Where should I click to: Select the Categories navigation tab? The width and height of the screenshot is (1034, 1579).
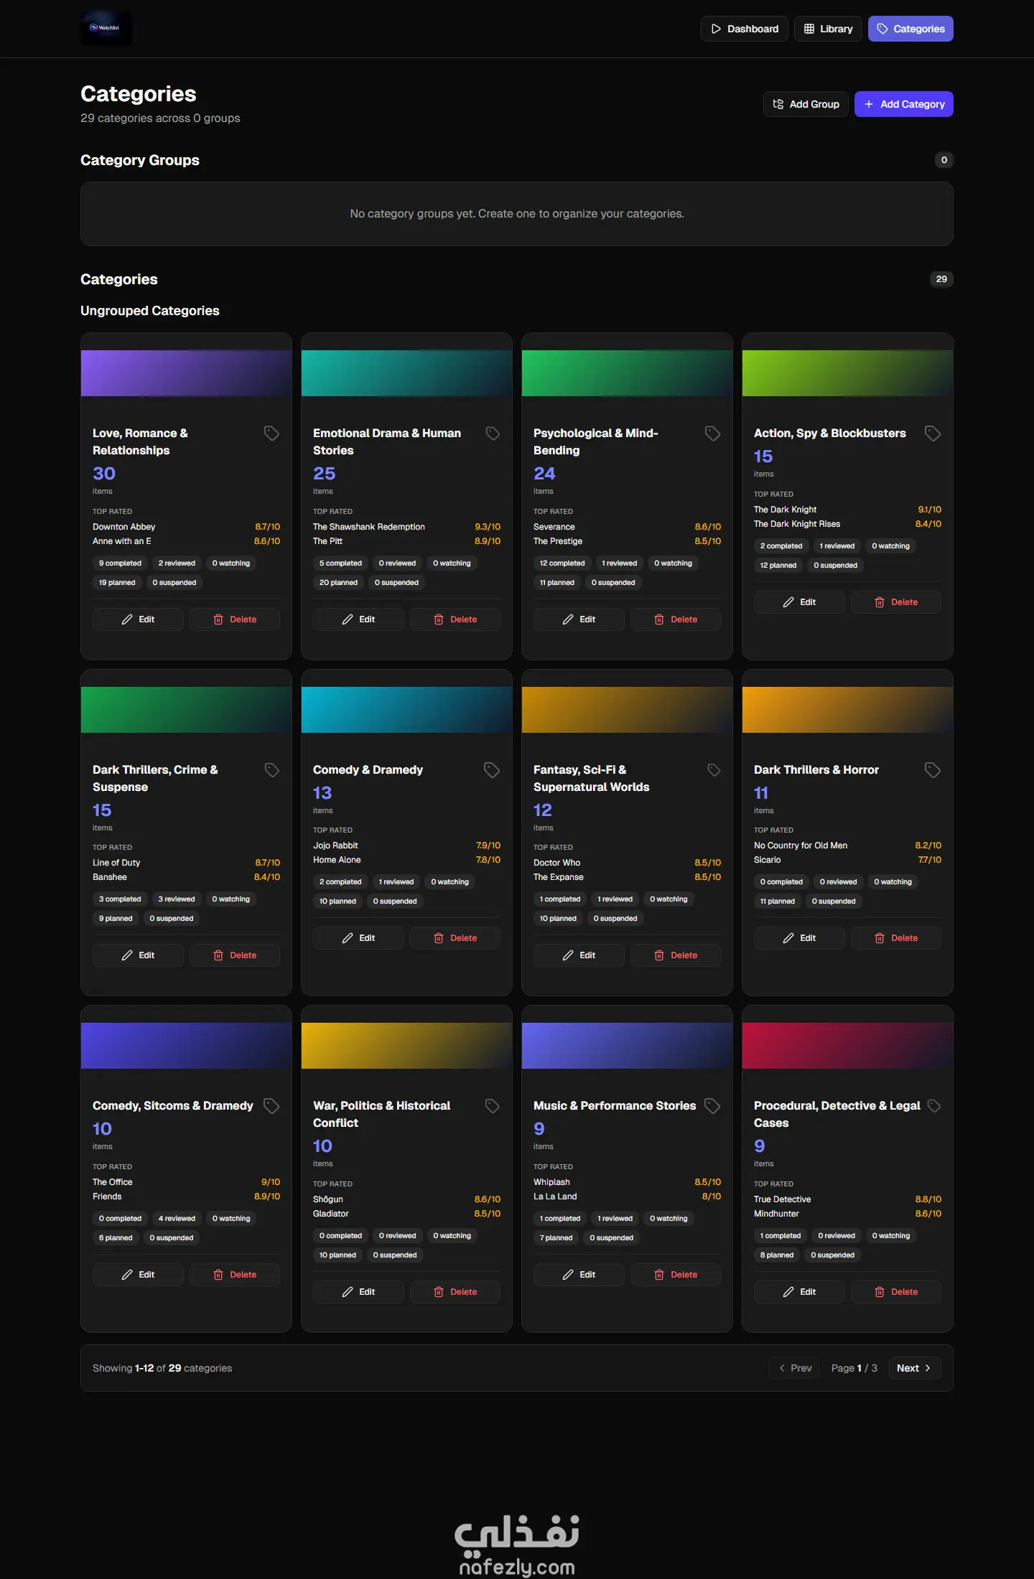click(x=910, y=29)
